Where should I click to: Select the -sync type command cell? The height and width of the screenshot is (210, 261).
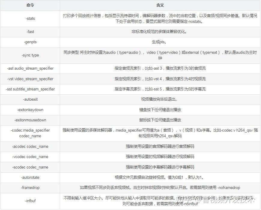click(x=30, y=56)
